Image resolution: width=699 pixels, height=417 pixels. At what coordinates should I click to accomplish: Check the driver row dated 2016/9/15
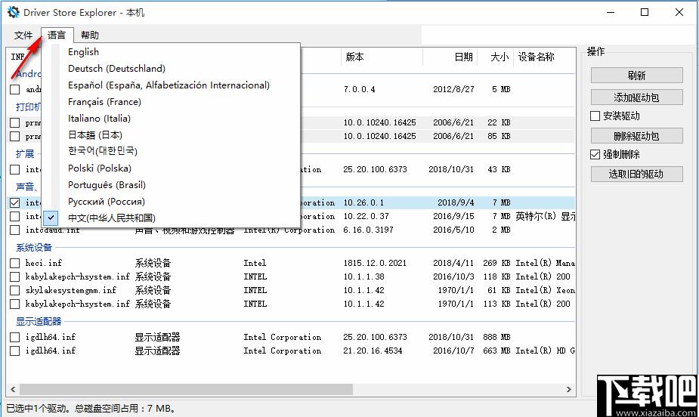[x=14, y=216]
